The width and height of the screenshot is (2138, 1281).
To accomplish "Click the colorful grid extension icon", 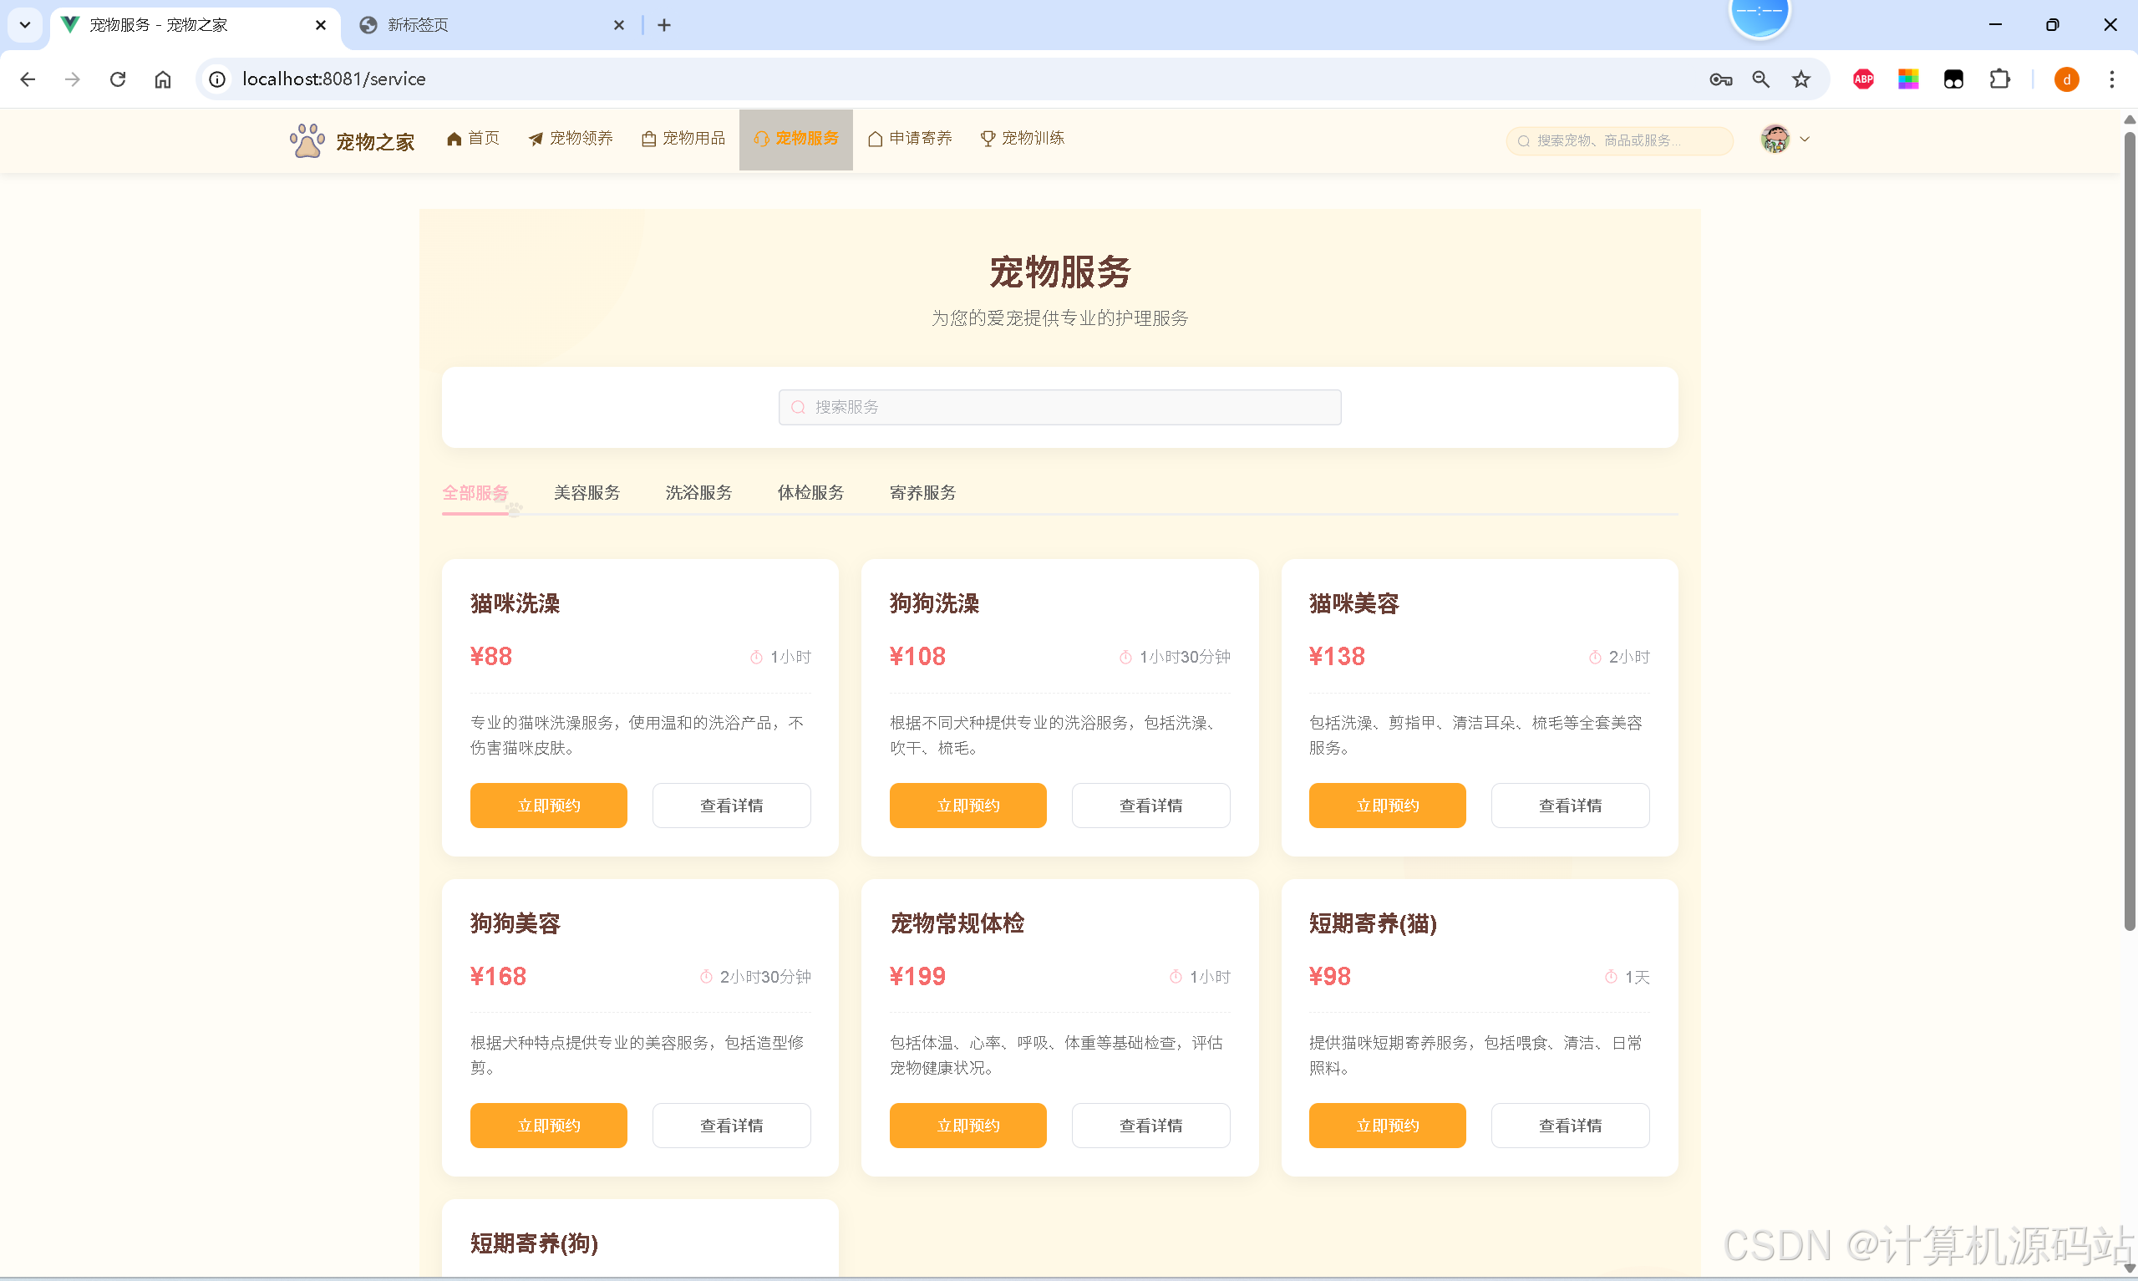I will click(x=1908, y=79).
